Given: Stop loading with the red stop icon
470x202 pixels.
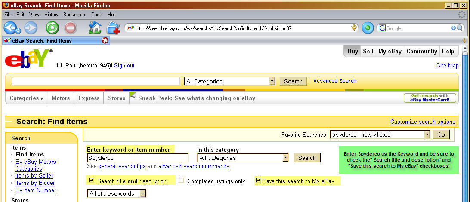Looking at the screenshot, I should (71, 28).
